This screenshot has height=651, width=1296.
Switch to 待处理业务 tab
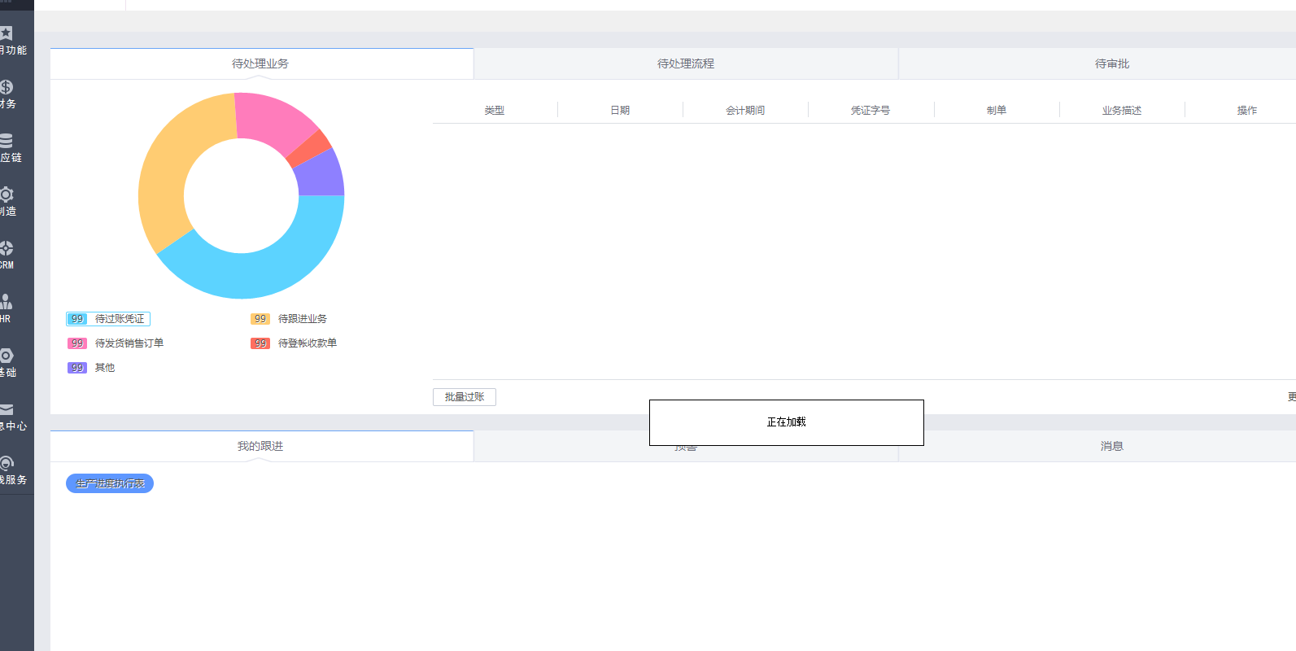click(261, 63)
